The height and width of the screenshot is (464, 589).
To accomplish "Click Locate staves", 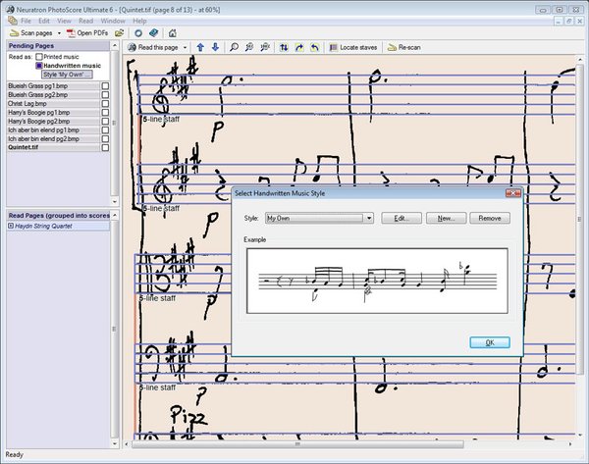I will point(353,47).
